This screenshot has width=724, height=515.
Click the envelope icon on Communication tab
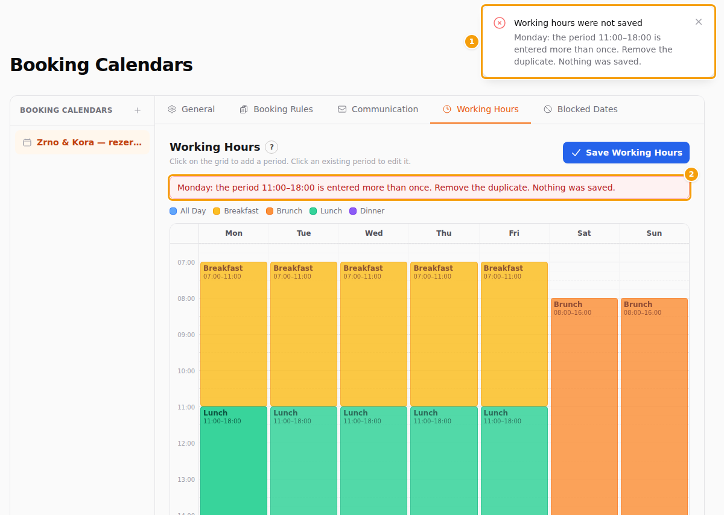point(342,109)
